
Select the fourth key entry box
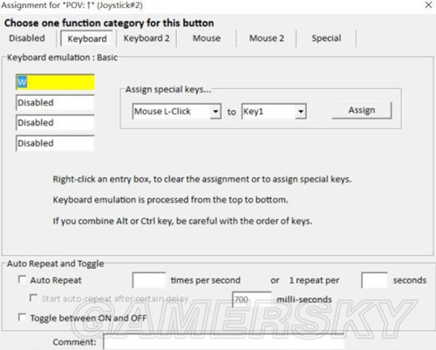click(55, 143)
